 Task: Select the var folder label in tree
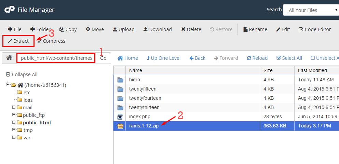[27, 138]
